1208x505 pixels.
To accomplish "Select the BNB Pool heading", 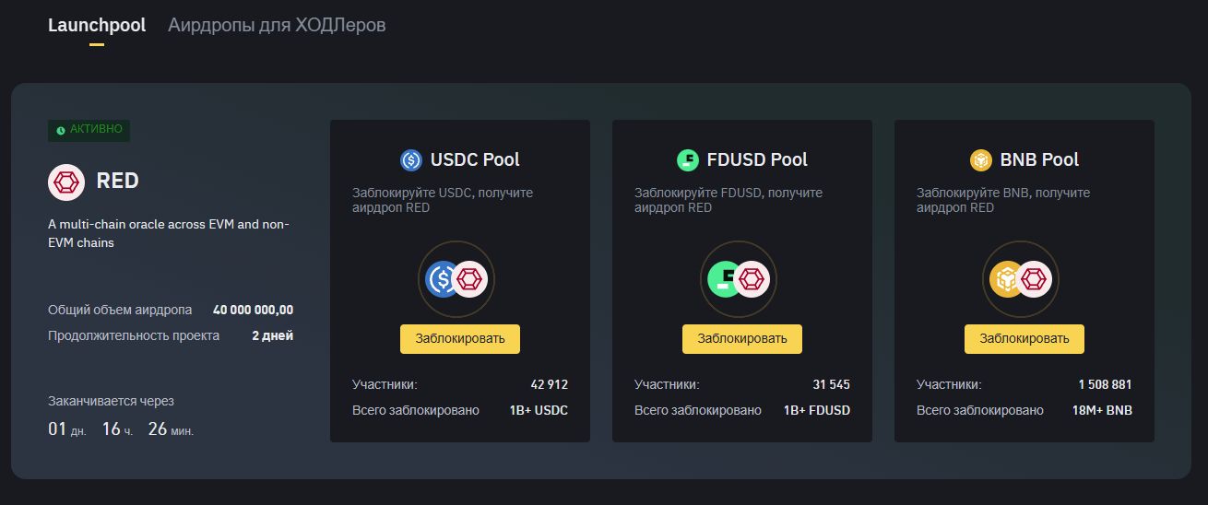I will click(1039, 159).
